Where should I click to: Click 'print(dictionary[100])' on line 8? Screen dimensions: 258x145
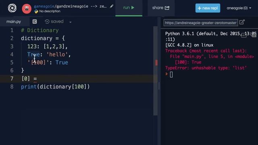point(55,87)
